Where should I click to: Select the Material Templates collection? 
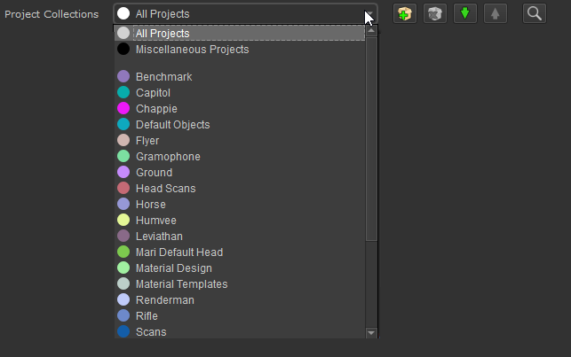click(181, 284)
